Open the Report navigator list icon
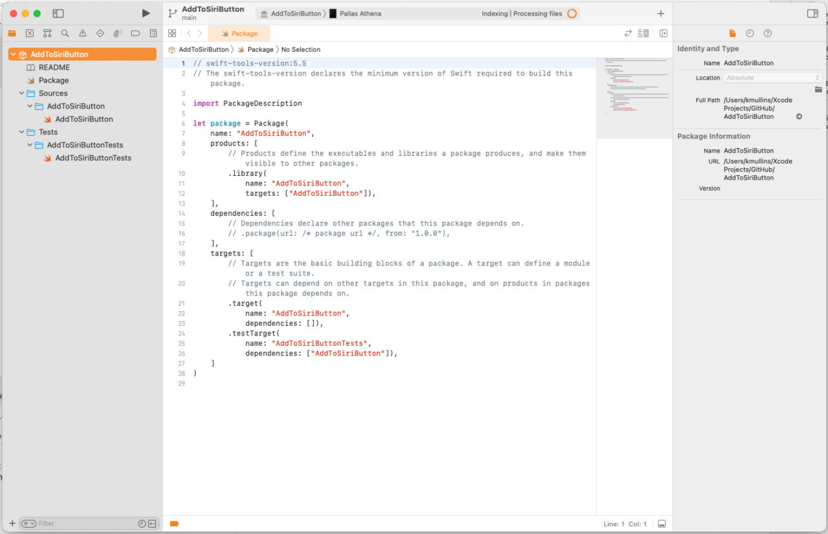The width and height of the screenshot is (828, 534). [153, 33]
